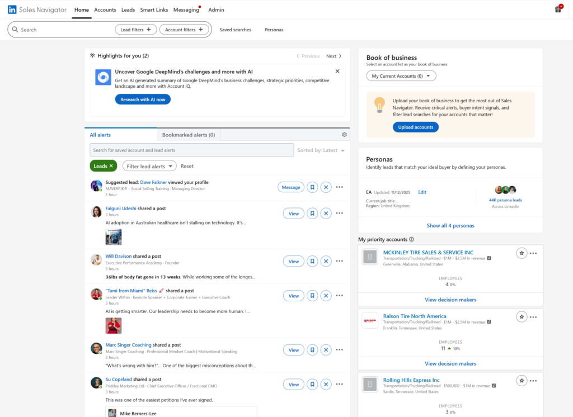573x417 pixels.
Task: Open more options for Falguni Udeshi alert
Action: [340, 213]
